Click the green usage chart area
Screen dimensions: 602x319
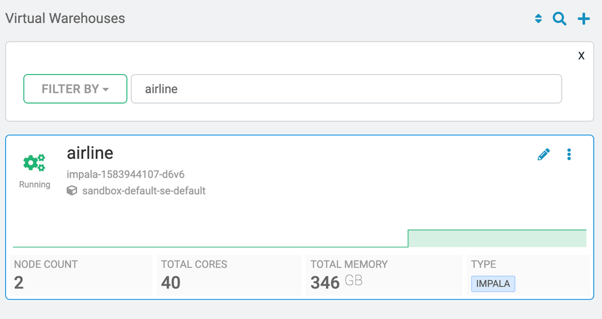point(497,238)
